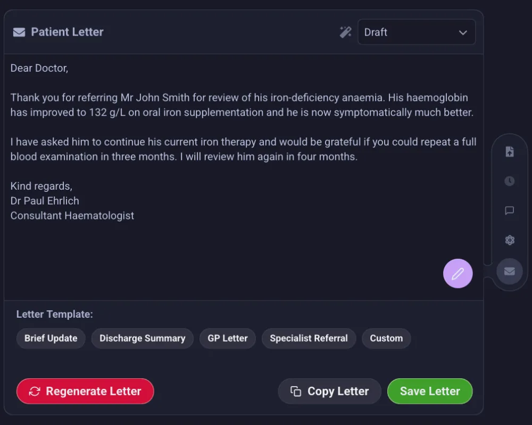The image size is (532, 425).
Task: Click the magic wand refine icon
Action: click(x=345, y=32)
